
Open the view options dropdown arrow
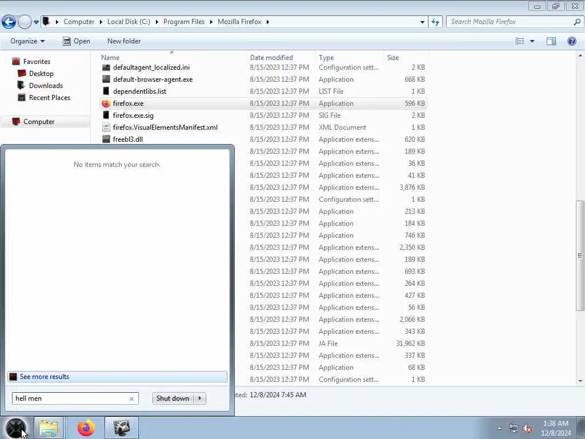click(532, 41)
